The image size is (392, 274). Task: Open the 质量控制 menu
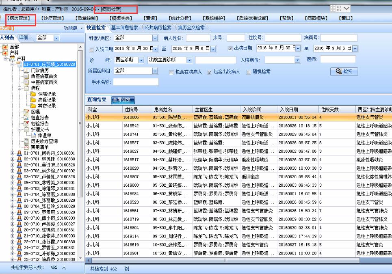[87, 18]
